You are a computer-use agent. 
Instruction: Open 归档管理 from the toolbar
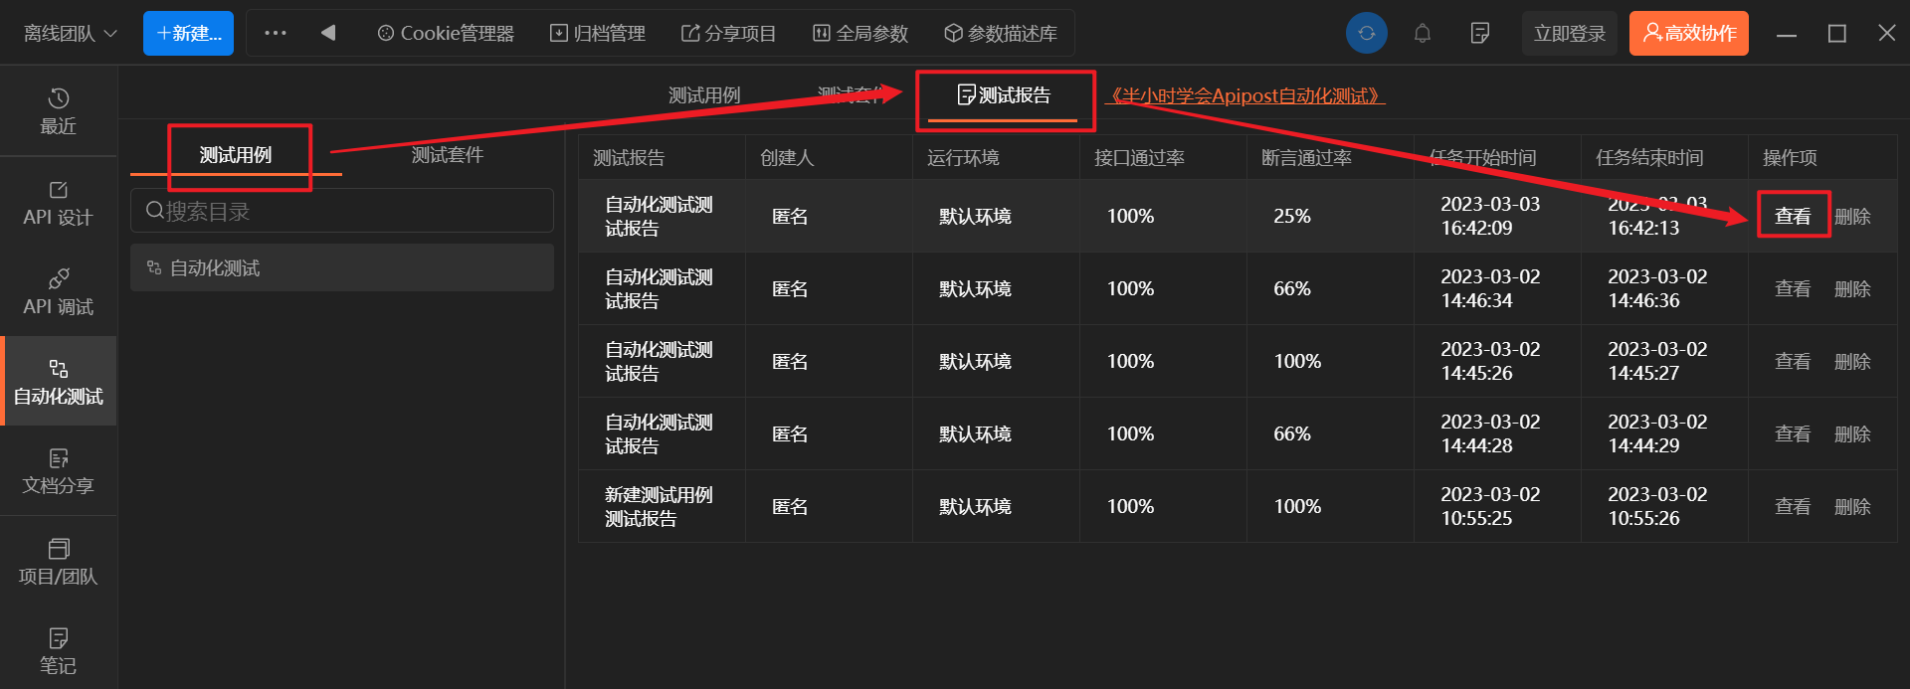coord(598,34)
